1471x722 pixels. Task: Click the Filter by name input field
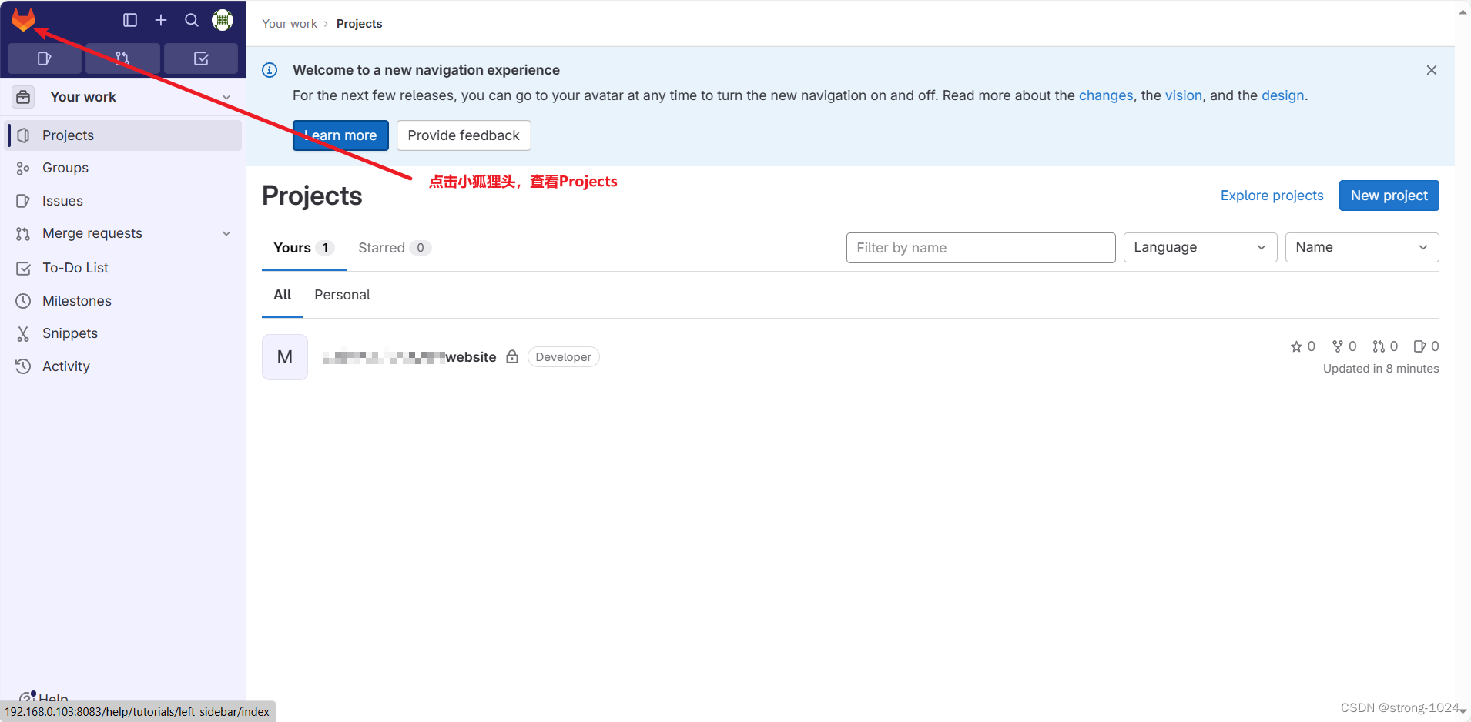pyautogui.click(x=980, y=247)
